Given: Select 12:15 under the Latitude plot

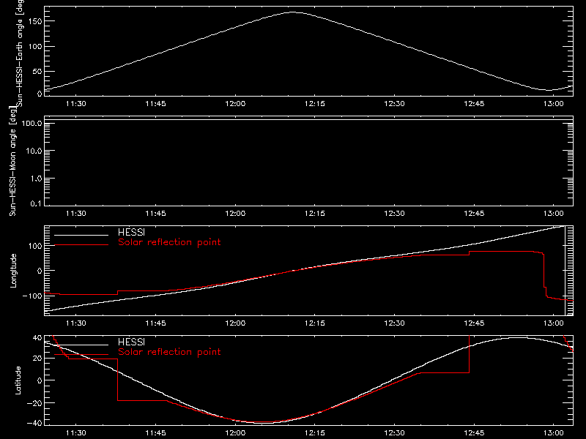Looking at the screenshot, I should [315, 433].
